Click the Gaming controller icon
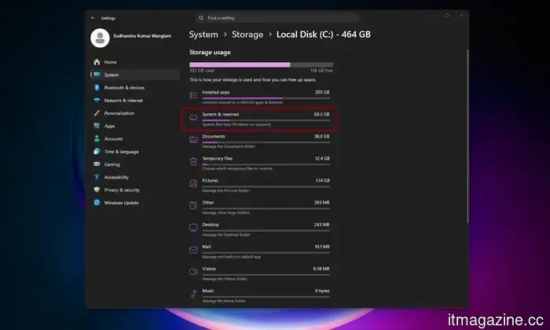The image size is (550, 330). (97, 164)
